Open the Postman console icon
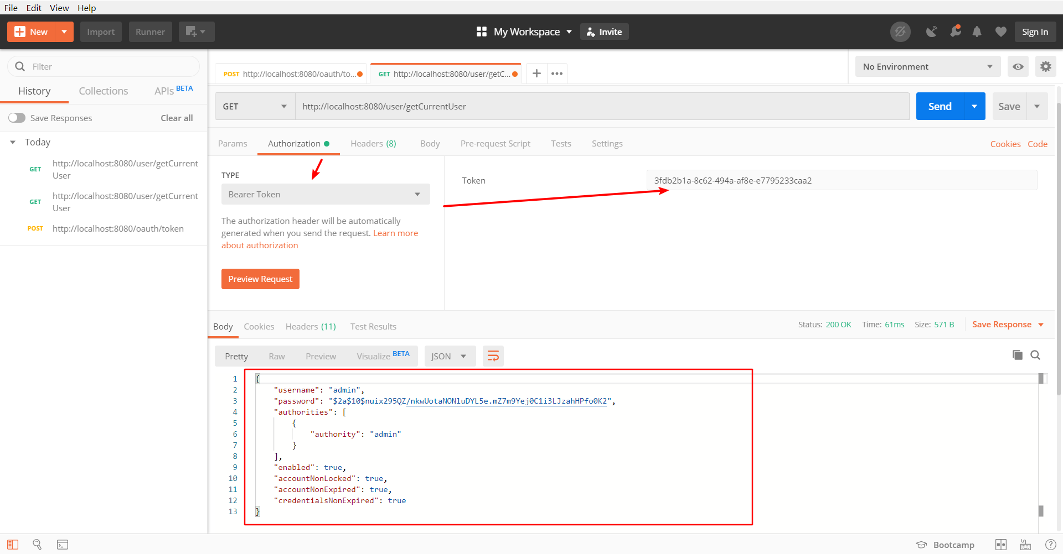Viewport: 1063px width, 554px height. click(63, 545)
